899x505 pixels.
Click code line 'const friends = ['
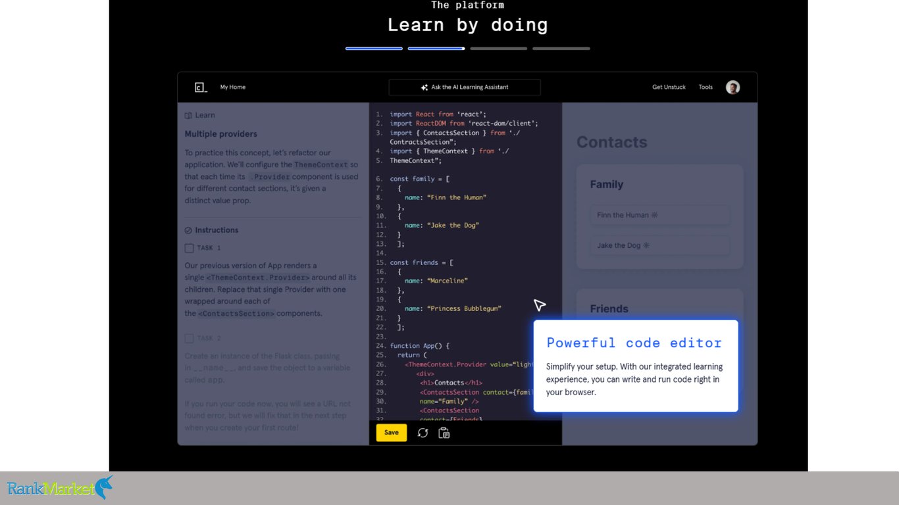(x=422, y=262)
